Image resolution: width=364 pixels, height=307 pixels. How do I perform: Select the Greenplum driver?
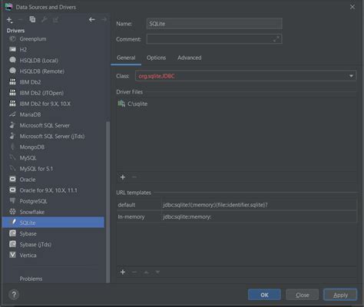[53, 39]
